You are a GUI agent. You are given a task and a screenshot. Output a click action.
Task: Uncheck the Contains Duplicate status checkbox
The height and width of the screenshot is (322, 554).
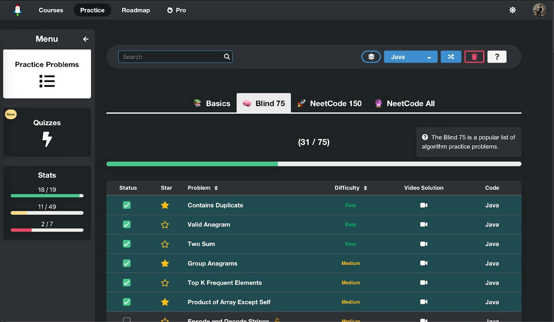[x=127, y=205]
